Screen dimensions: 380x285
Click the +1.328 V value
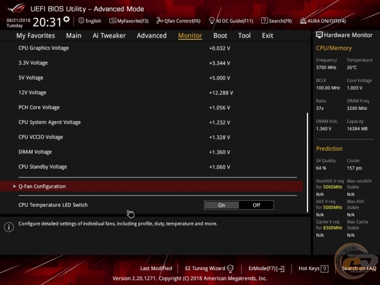click(220, 137)
